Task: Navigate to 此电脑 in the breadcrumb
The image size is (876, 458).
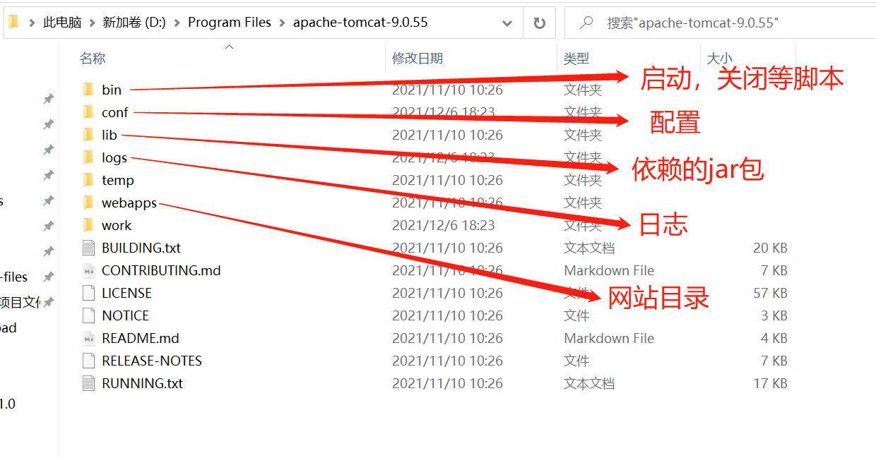Action: point(62,23)
